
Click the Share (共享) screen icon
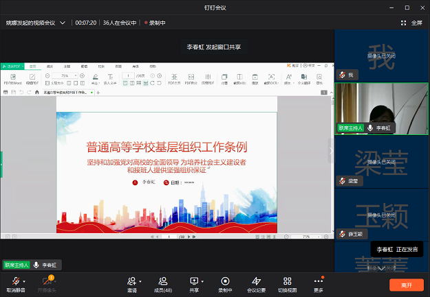(x=194, y=281)
